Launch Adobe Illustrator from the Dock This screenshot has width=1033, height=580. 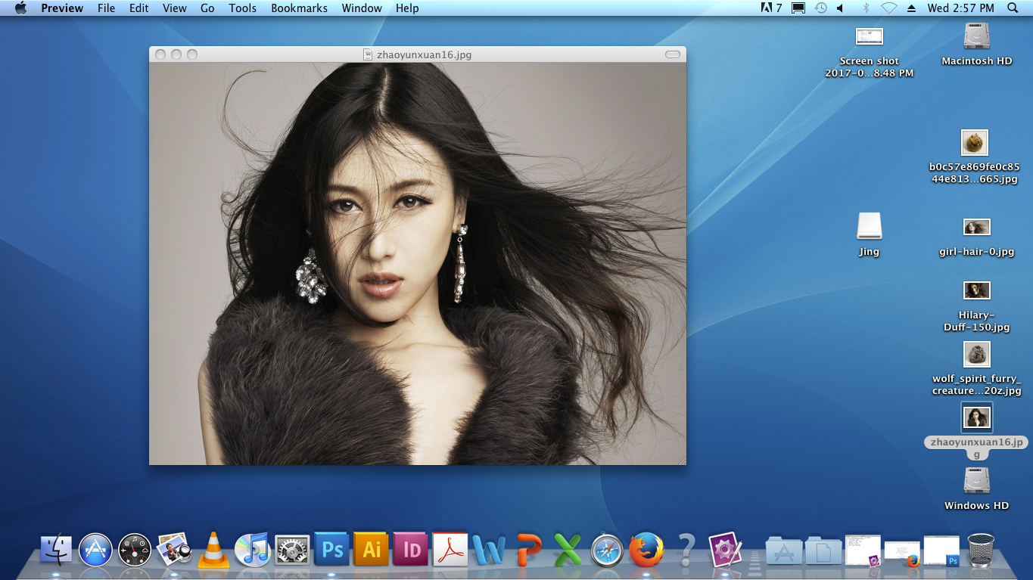click(371, 550)
